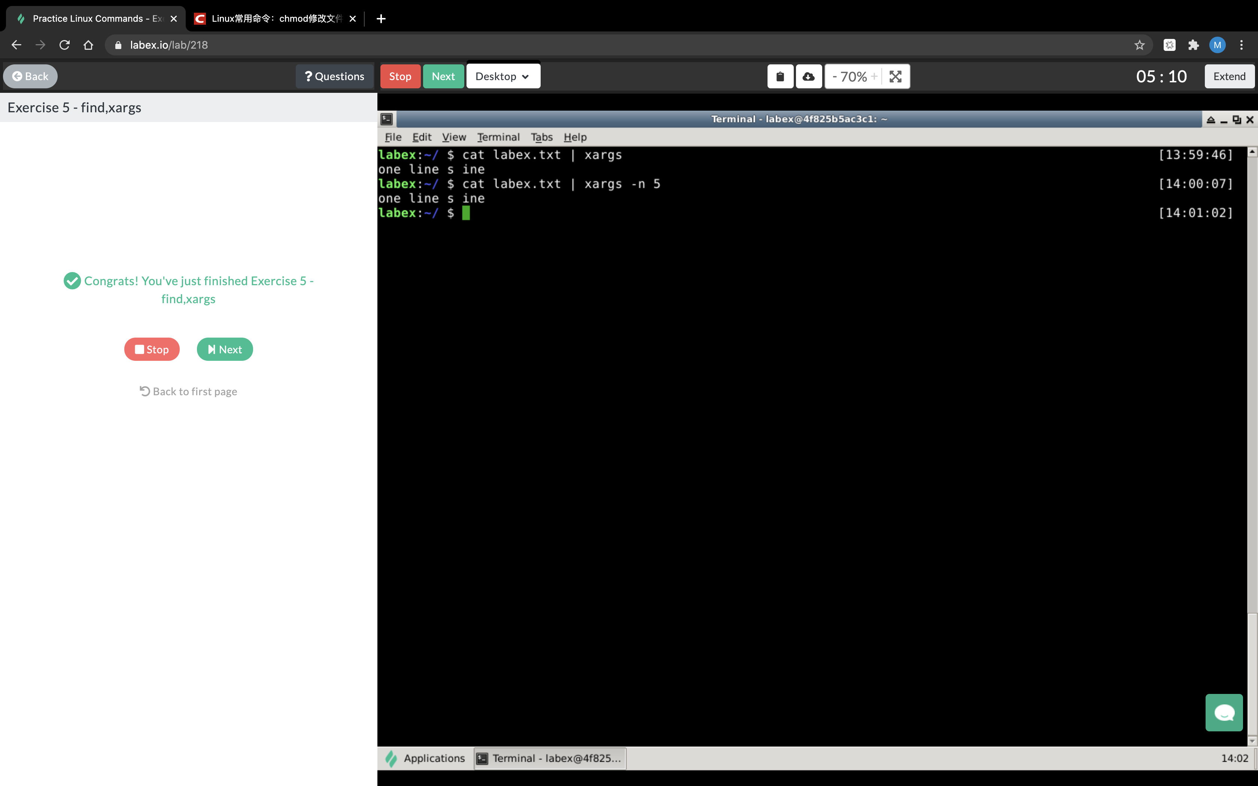Open the Chrome three-dot menu

click(x=1242, y=45)
